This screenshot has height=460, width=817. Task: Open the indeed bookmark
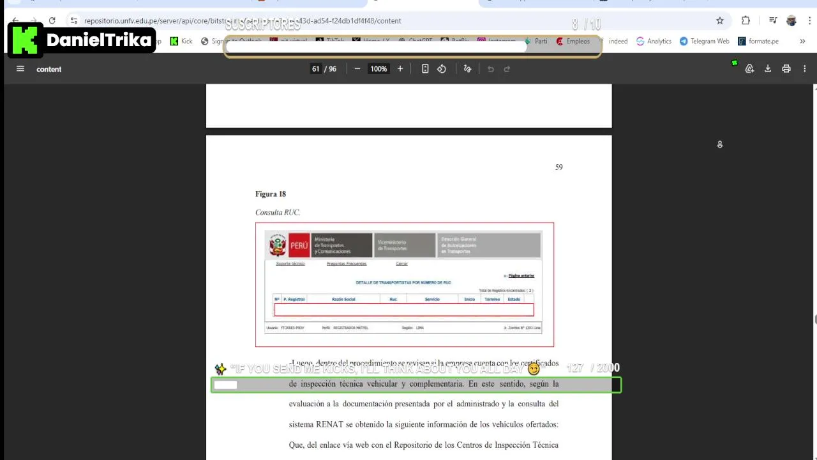tap(617, 41)
